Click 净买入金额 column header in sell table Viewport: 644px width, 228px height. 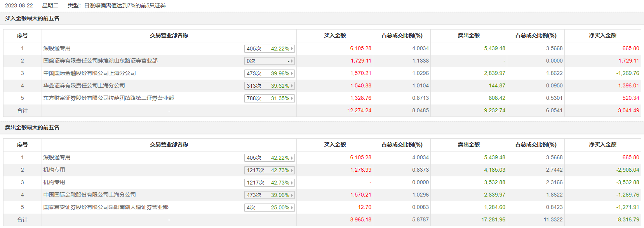[x=602, y=145]
